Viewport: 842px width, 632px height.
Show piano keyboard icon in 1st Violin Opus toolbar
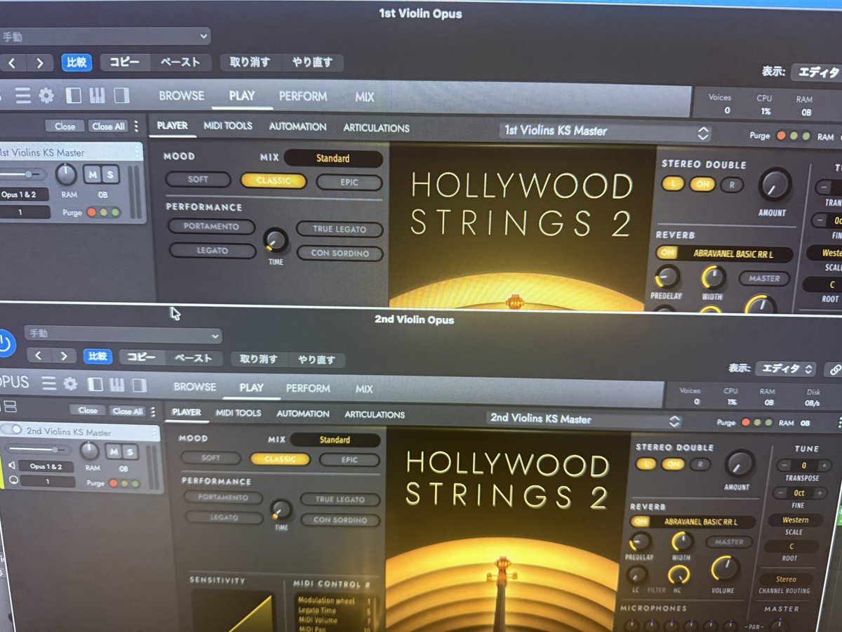[x=98, y=96]
